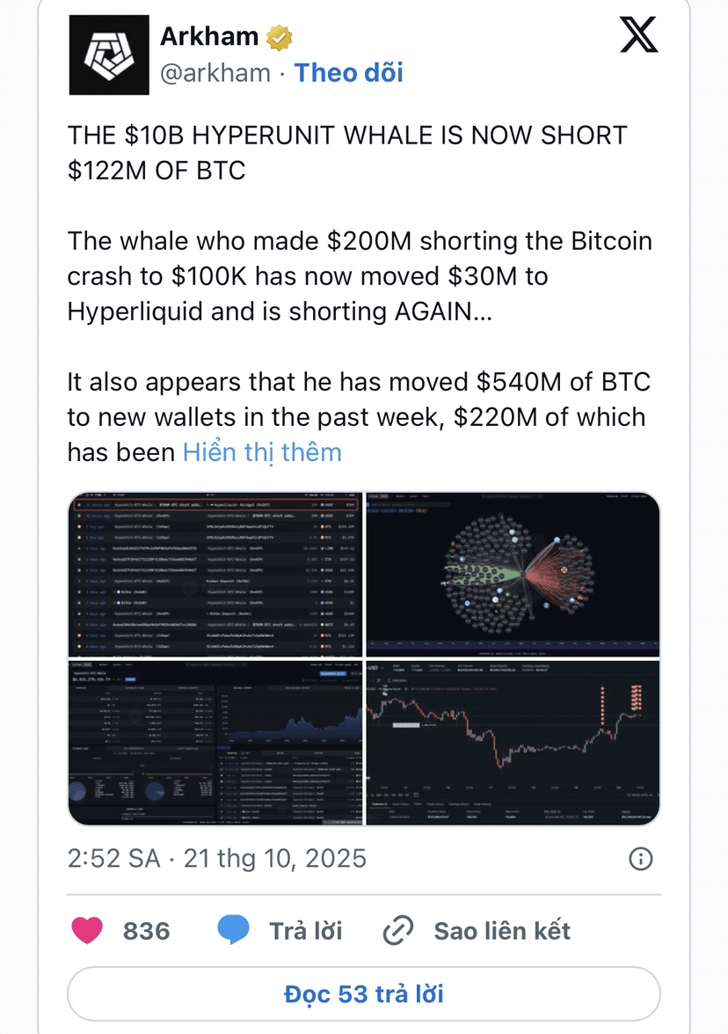The height and width of the screenshot is (1034, 728).
Task: Click the gold verified badge beside Arkham
Action: coord(280,37)
